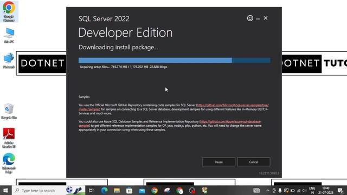Open the installer package taskbar icon
This screenshot has width=347, height=195.
click(x=205, y=190)
